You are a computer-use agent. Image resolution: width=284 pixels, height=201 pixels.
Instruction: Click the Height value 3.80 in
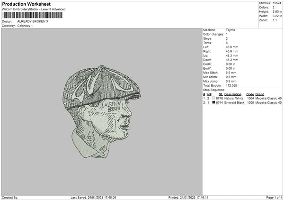tap(277, 11)
